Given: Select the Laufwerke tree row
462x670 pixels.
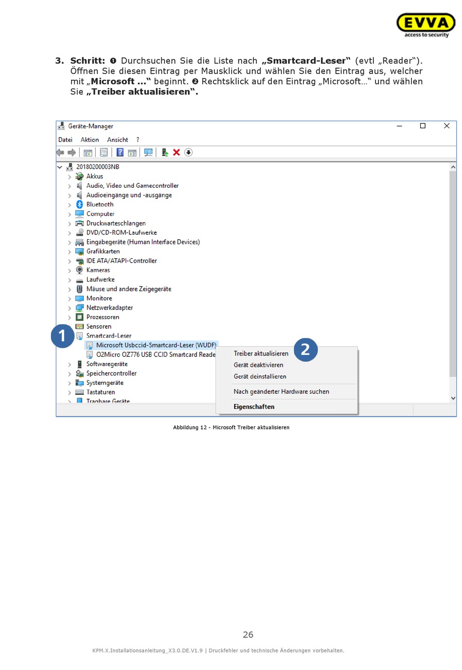Looking at the screenshot, I should 101,280.
